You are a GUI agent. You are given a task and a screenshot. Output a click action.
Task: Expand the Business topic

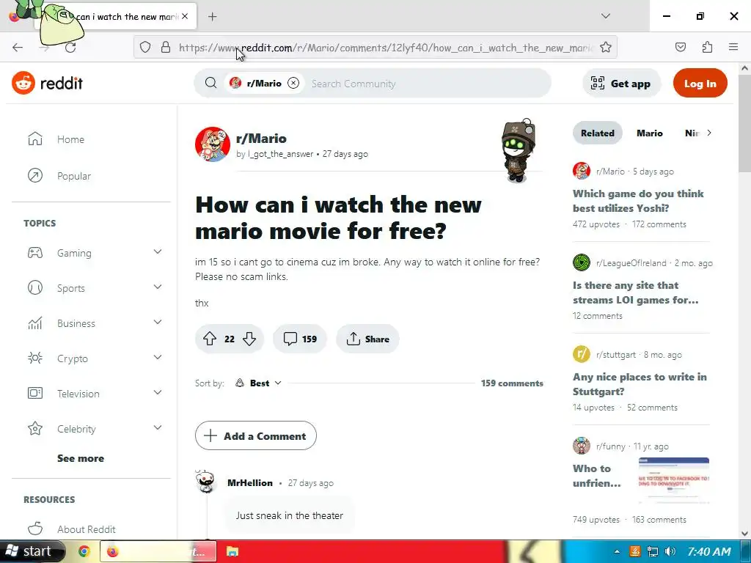coord(158,323)
